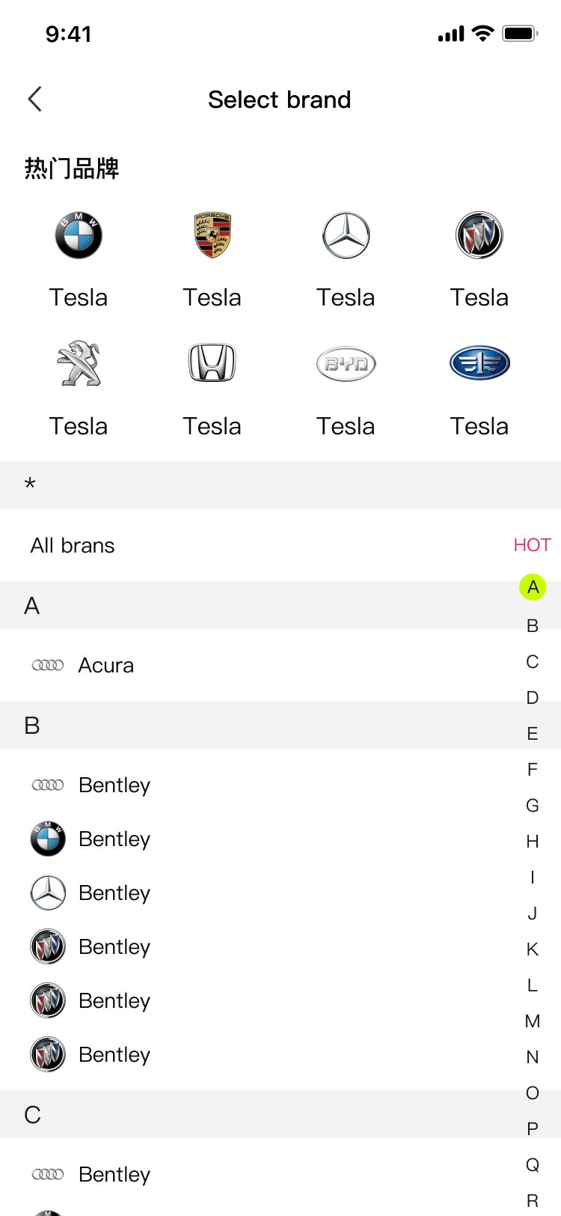Select All brans list entry
Screen dimensions: 561x1216
(x=73, y=545)
